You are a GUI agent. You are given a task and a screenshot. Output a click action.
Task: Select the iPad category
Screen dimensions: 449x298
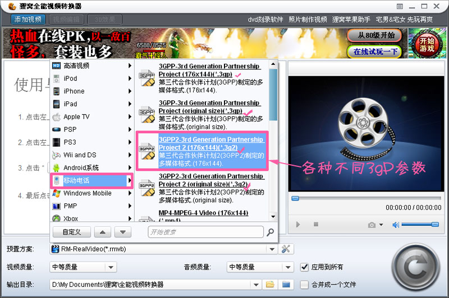point(91,104)
